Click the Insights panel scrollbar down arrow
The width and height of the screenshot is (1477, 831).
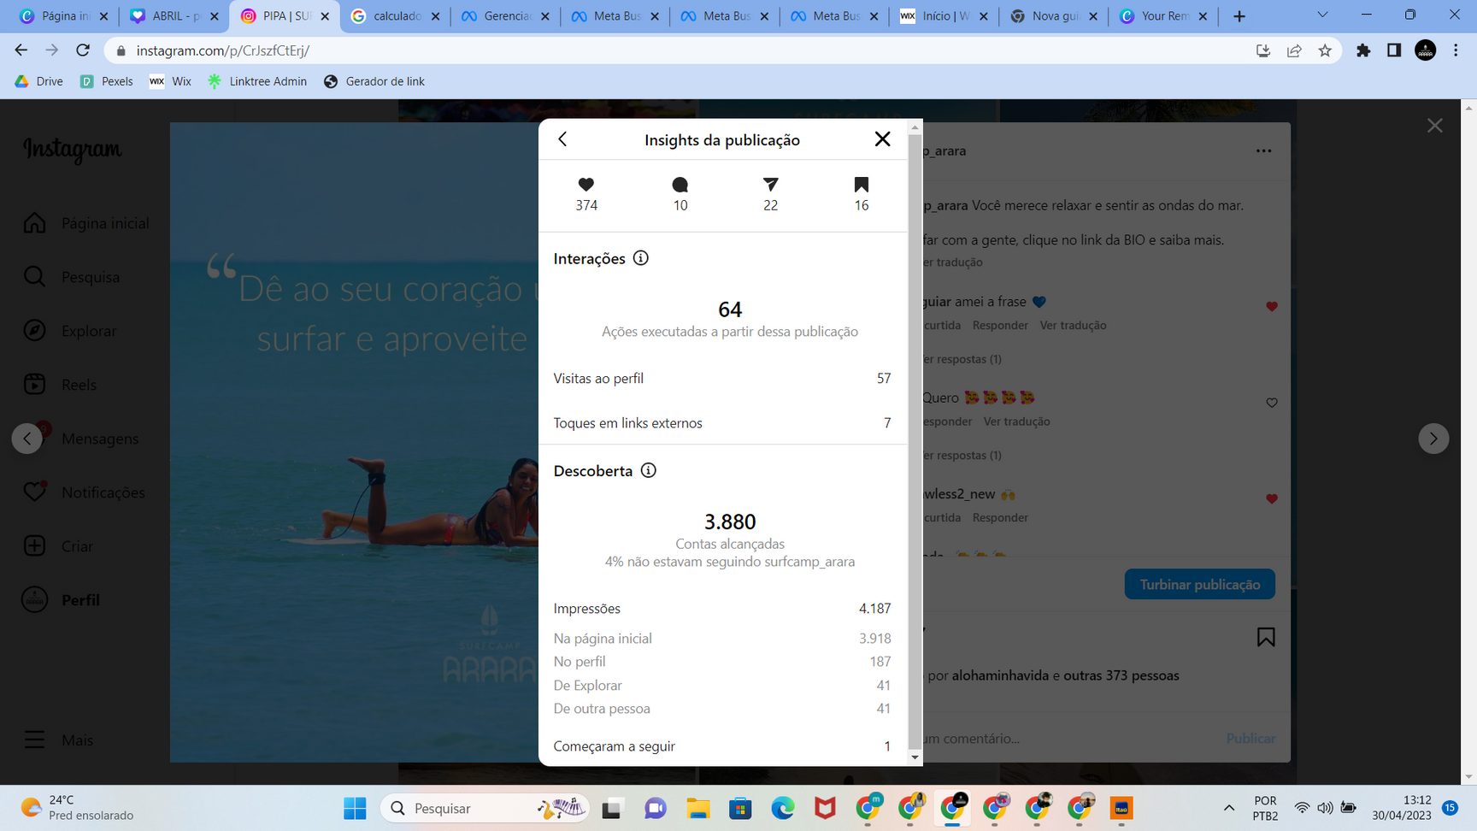[915, 757]
